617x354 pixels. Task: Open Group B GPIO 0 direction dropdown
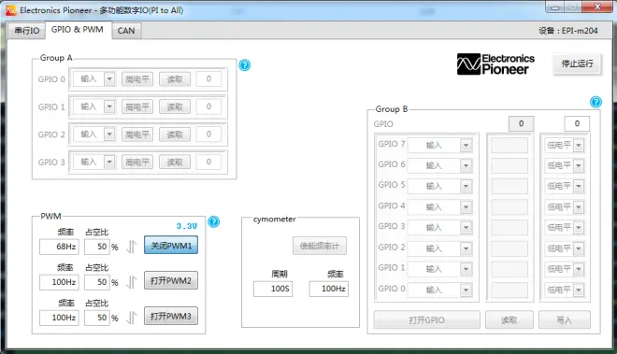pos(466,290)
